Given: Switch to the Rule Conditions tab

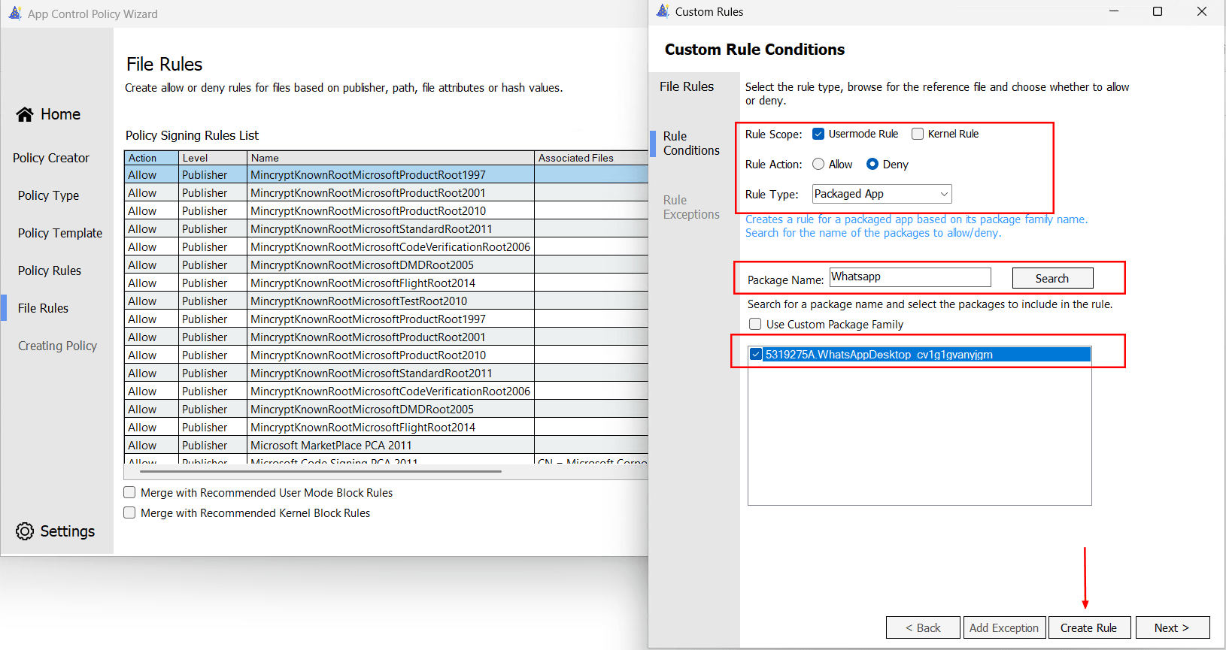Looking at the screenshot, I should pos(691,143).
